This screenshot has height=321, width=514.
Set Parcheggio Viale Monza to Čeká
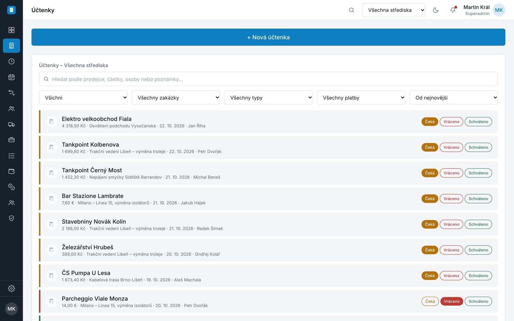(x=430, y=301)
